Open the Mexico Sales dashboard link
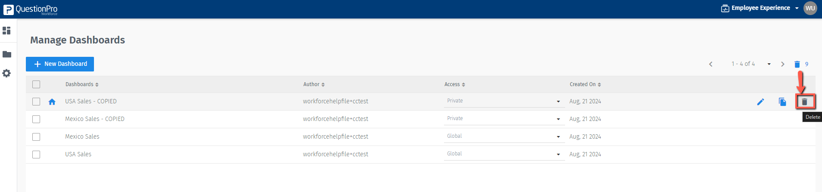Viewport: 822px width, 192px height. pyautogui.click(x=82, y=136)
